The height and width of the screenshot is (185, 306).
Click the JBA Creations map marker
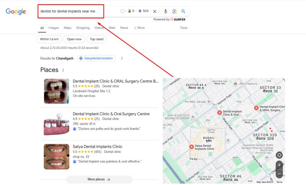pos(235,83)
